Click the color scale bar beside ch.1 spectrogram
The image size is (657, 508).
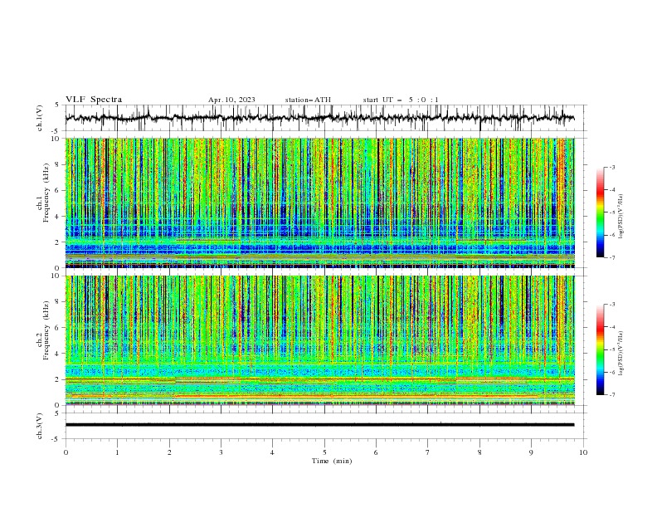click(x=600, y=212)
